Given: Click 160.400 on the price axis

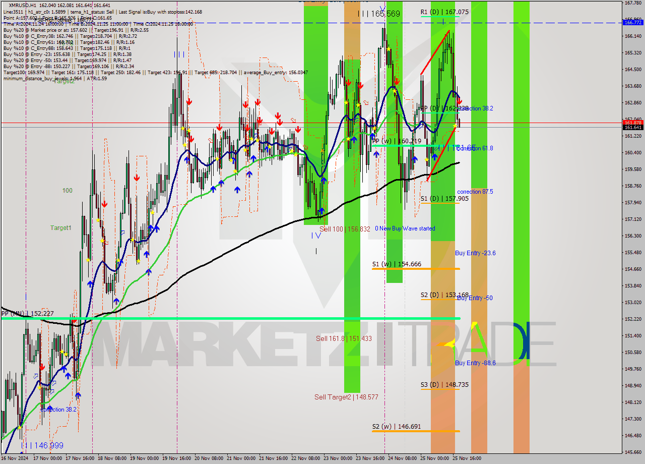Looking at the screenshot, I should pyautogui.click(x=633, y=153).
